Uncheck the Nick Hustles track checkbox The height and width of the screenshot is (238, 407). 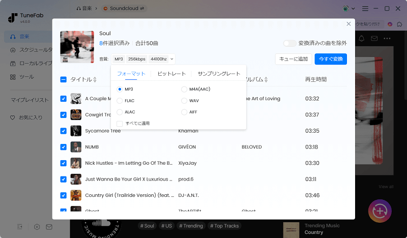pos(63,163)
